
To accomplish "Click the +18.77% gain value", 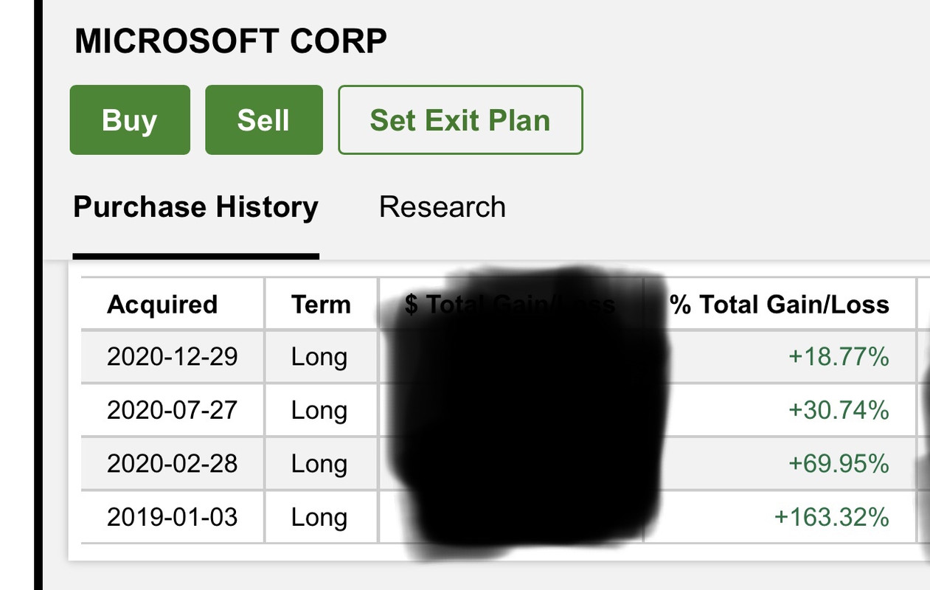I will [x=839, y=357].
